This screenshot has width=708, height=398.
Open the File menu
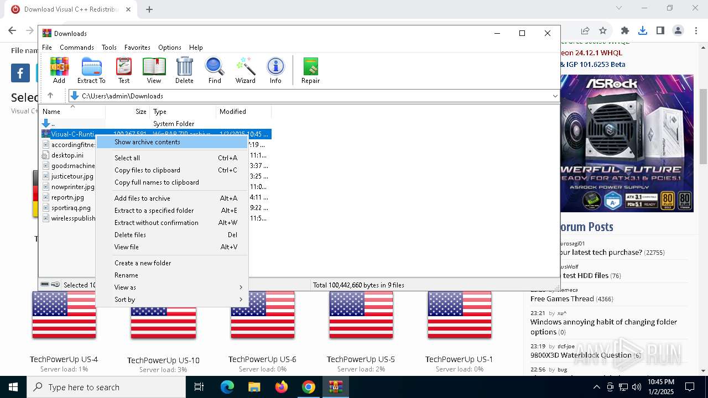[47, 48]
